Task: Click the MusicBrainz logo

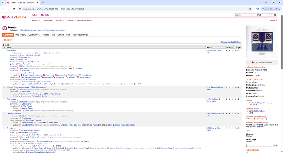Action: click(x=14, y=17)
